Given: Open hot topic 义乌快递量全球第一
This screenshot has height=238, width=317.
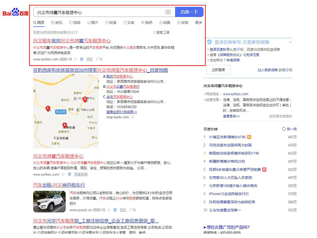Looking at the screenshot, I should [225, 210].
